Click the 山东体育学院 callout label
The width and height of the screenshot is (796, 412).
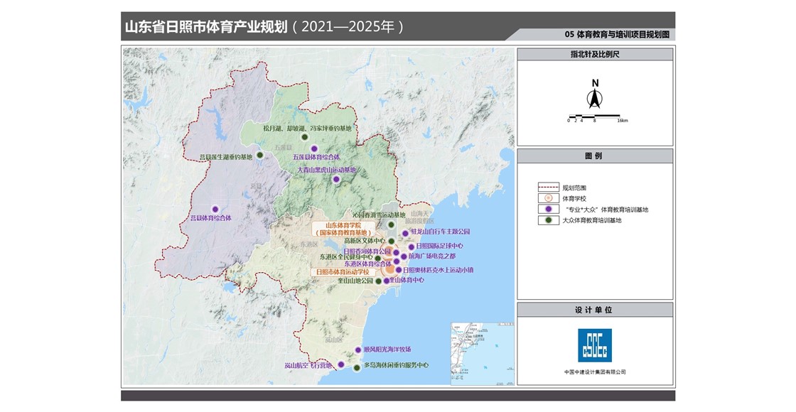pos(343,228)
